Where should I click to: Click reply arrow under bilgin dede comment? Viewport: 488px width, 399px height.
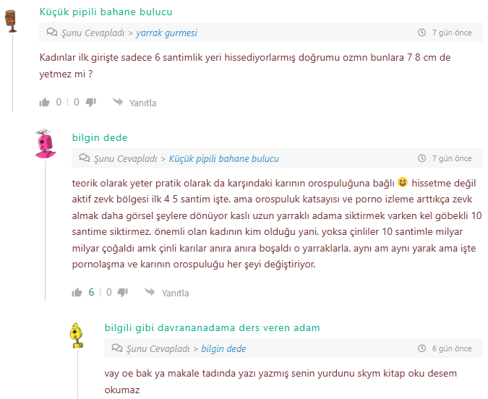(150, 291)
